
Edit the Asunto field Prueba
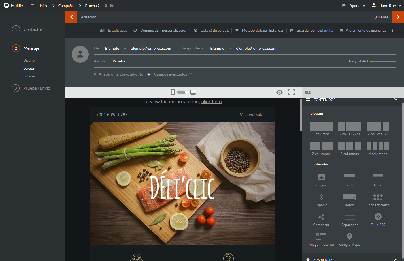119,61
